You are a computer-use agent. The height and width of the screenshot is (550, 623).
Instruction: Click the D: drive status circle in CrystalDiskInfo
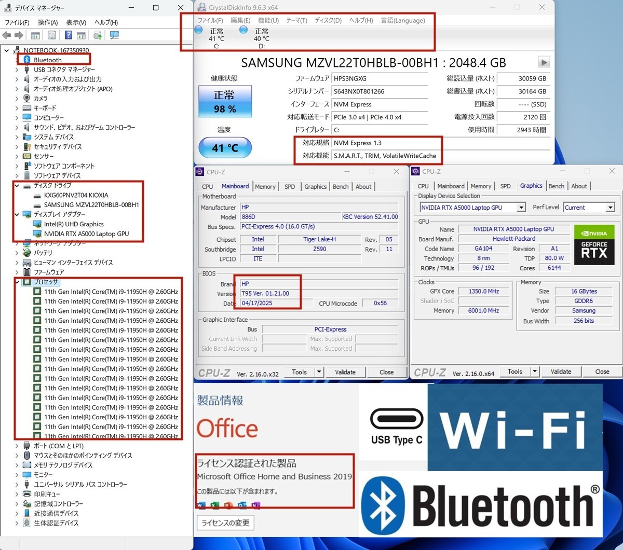pos(243,30)
